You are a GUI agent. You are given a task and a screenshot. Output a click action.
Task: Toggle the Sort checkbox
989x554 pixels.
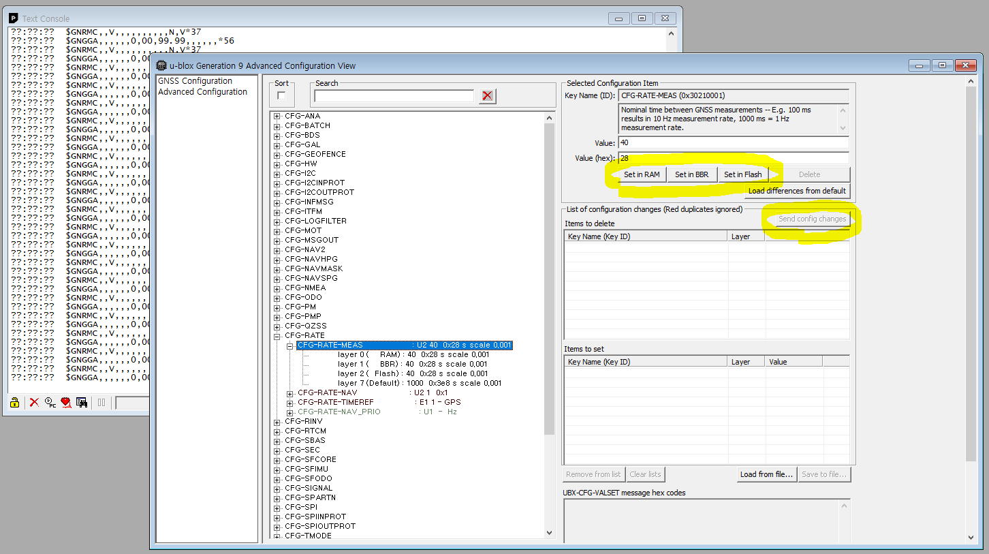coord(281,95)
